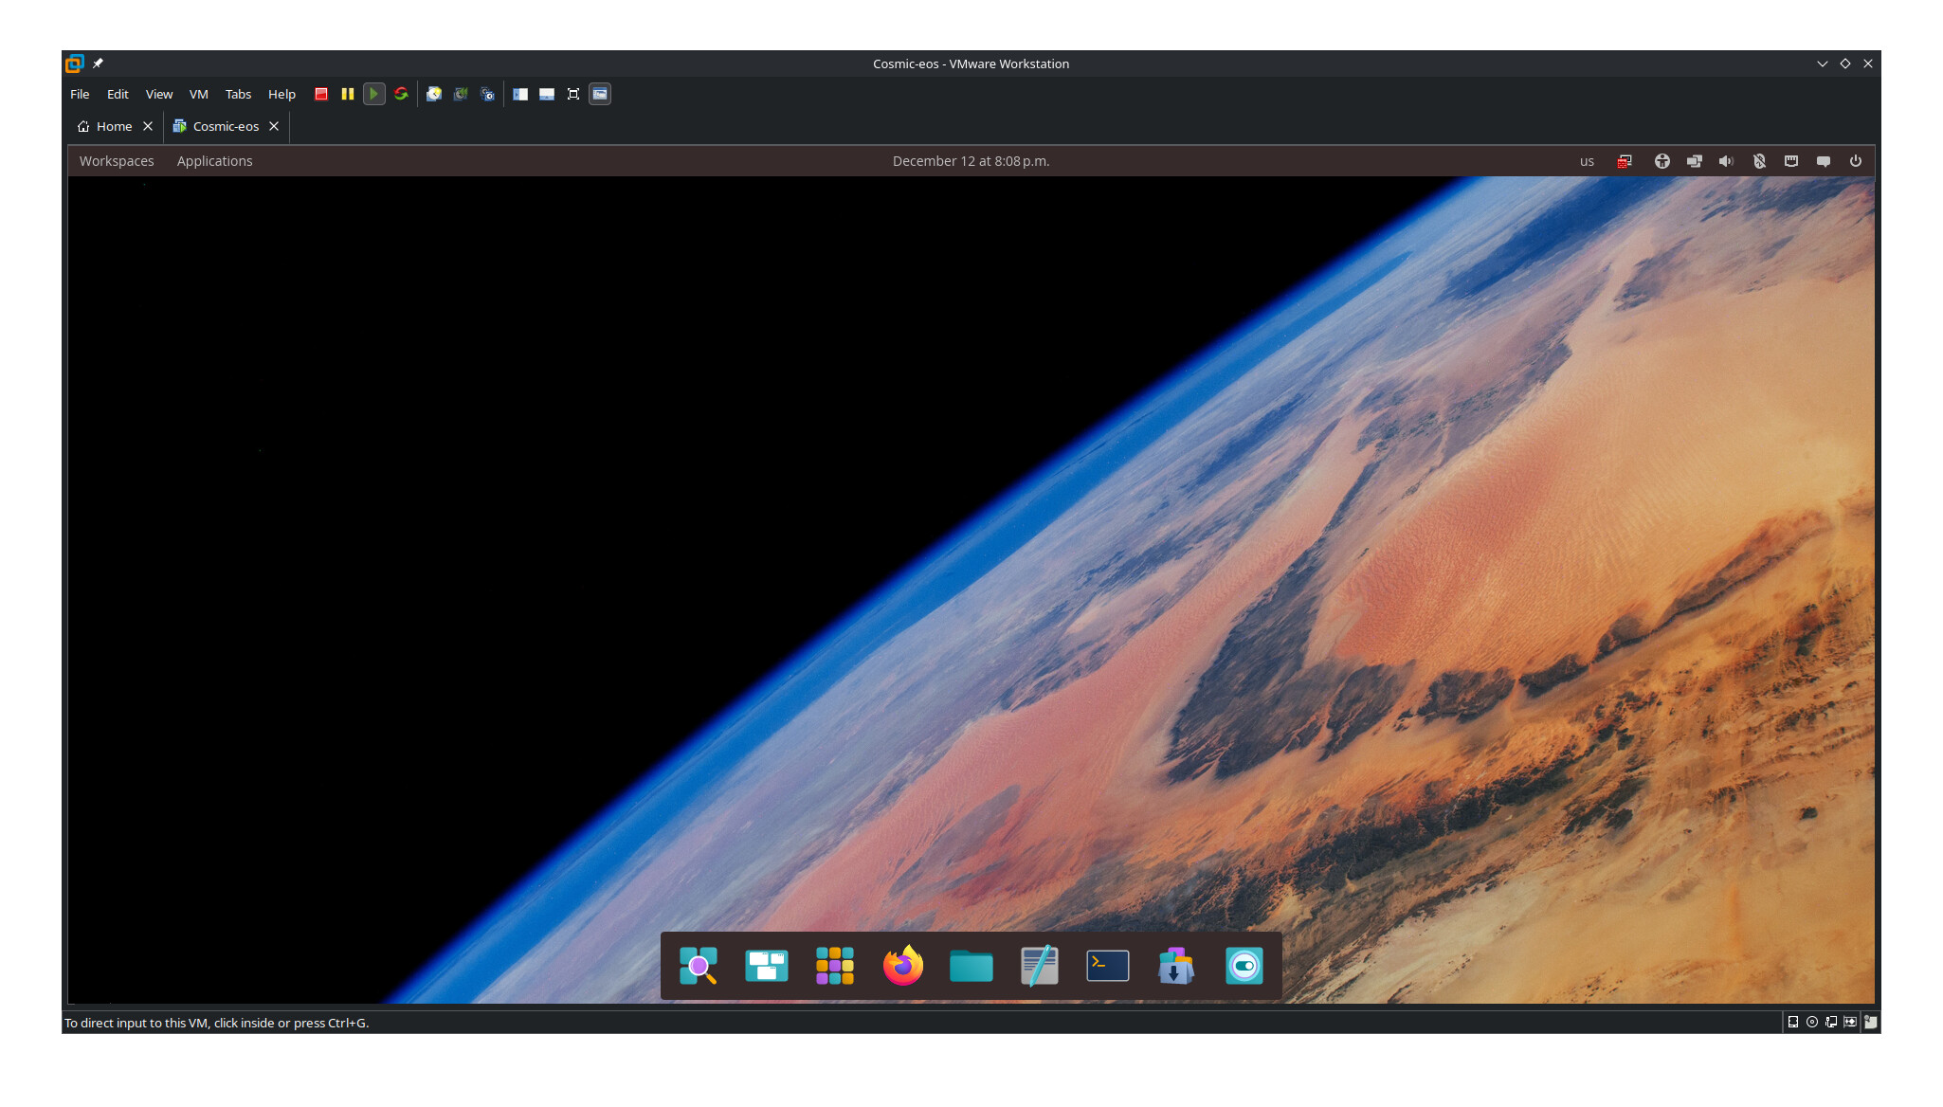
Task: Toggle full screen mode icon
Action: (573, 94)
